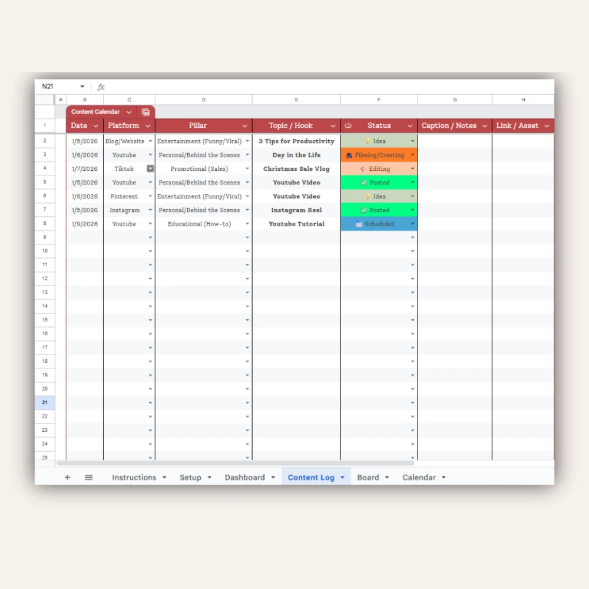
Task: Click the calculator icon on the Content Calendar chip
Action: coord(146,112)
